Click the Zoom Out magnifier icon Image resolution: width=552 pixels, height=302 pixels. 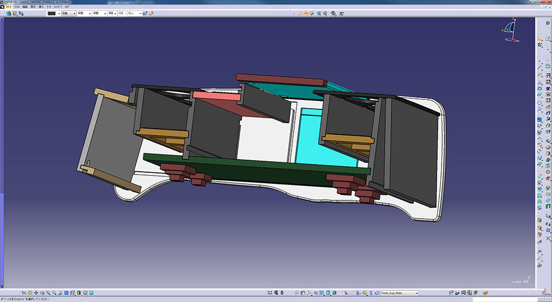pos(54,293)
